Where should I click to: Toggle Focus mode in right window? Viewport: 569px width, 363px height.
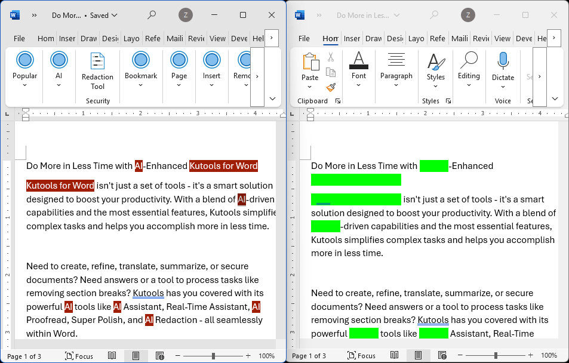pos(361,356)
